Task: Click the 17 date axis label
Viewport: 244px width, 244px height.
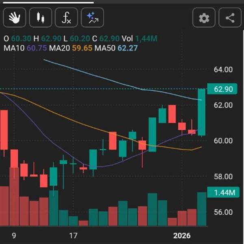Action: [x=73, y=235]
